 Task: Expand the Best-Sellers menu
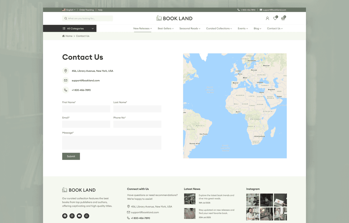(166, 29)
